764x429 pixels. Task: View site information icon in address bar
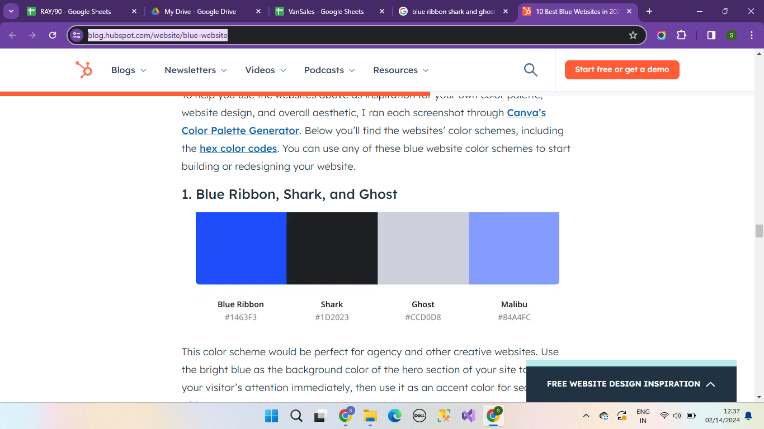[77, 35]
